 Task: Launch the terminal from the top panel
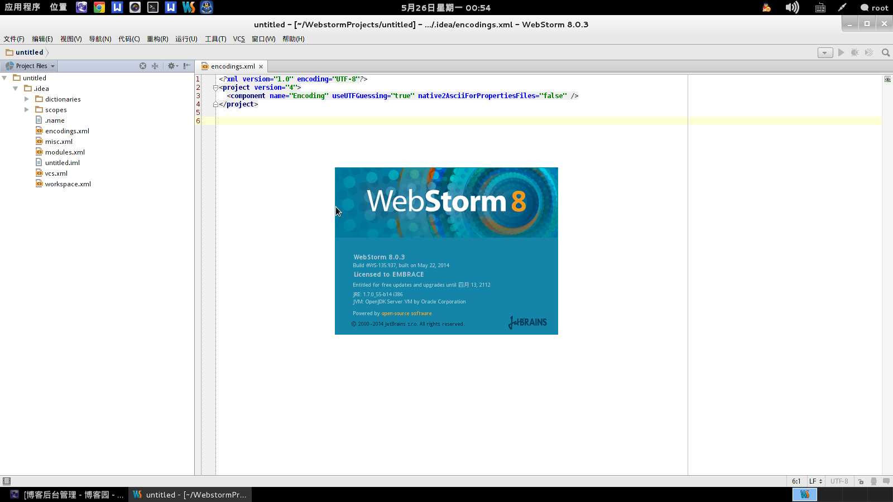pos(153,7)
